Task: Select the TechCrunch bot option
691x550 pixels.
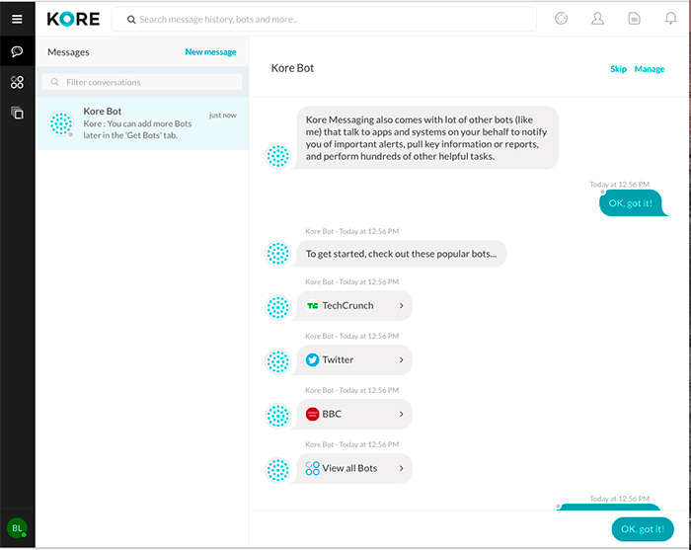Action: coord(354,305)
